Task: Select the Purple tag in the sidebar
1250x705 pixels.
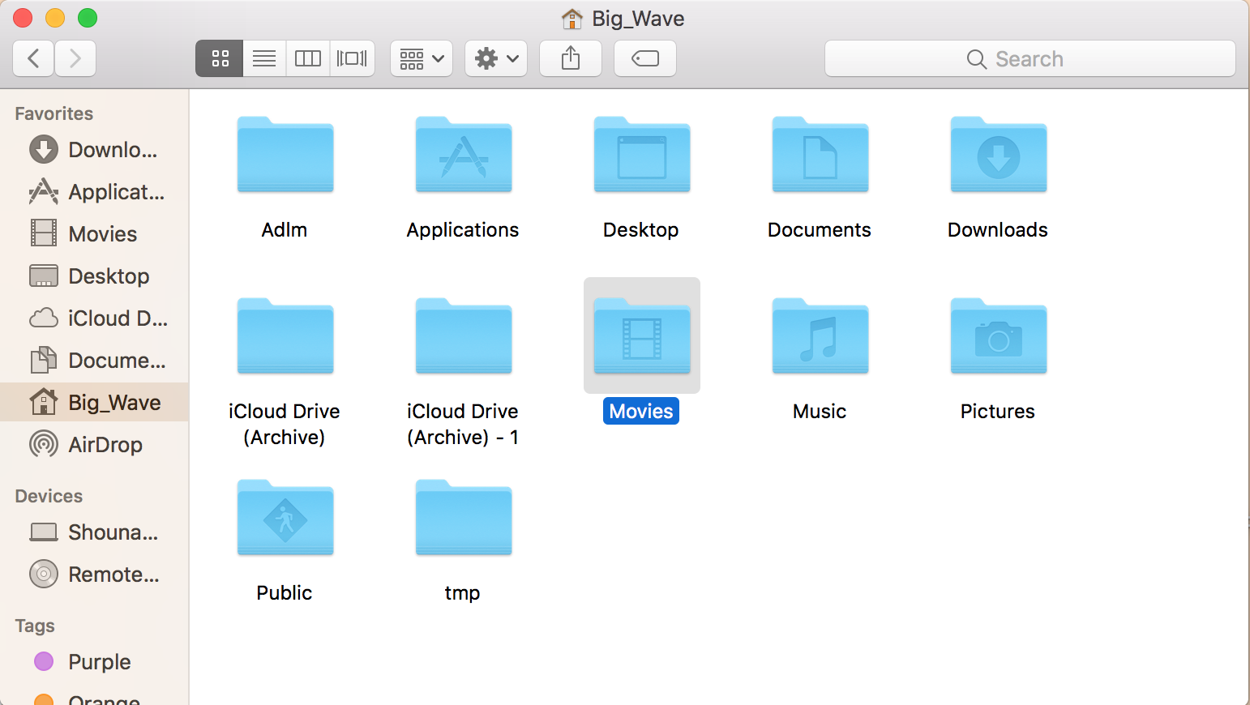Action: click(x=94, y=662)
